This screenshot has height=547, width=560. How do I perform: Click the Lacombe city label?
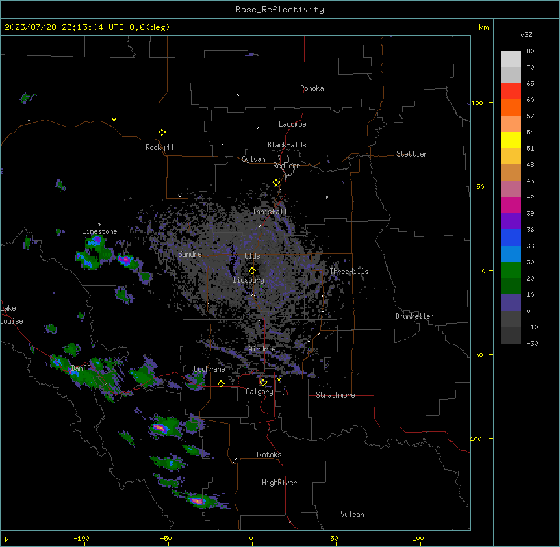coord(292,124)
